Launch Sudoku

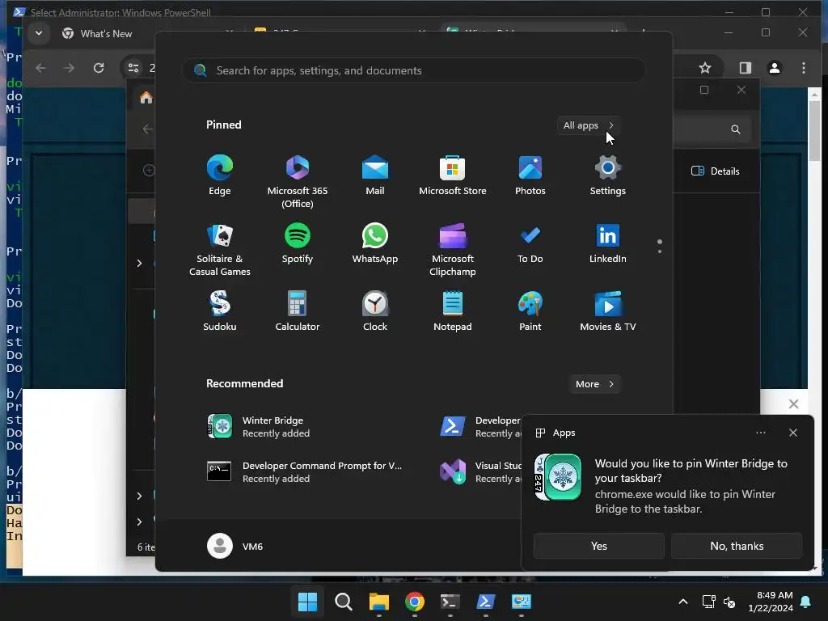(x=220, y=311)
